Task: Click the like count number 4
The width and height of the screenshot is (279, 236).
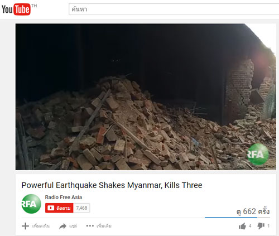Action: tap(250, 226)
